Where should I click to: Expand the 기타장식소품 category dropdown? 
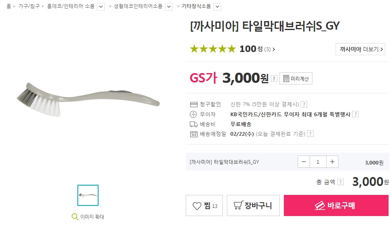pyautogui.click(x=217, y=6)
